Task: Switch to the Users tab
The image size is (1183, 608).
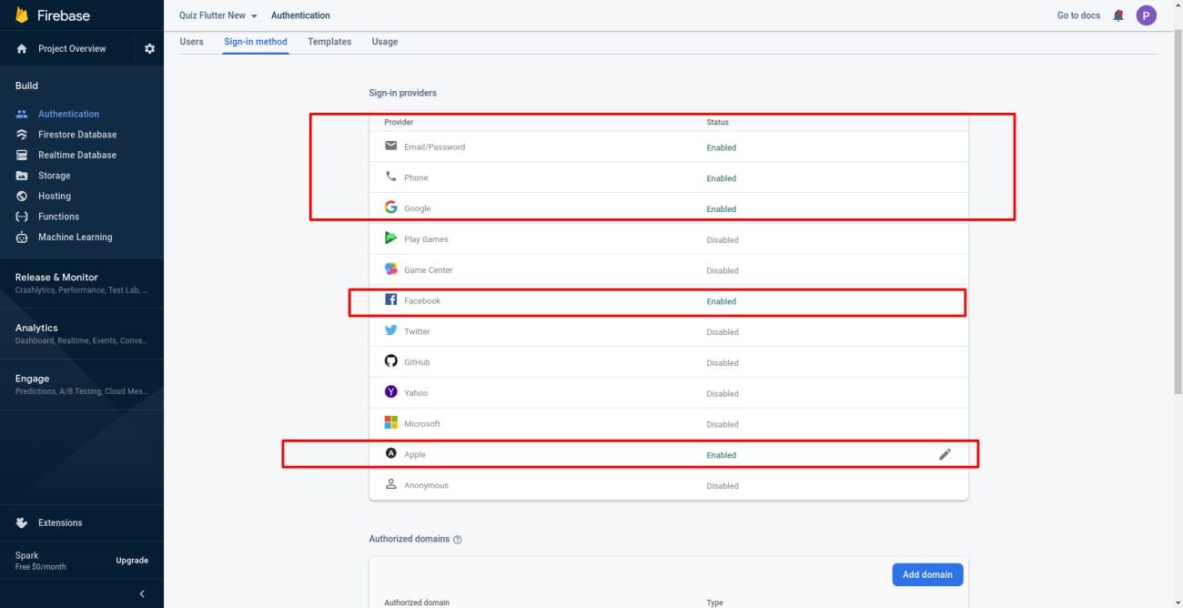Action: click(x=192, y=42)
